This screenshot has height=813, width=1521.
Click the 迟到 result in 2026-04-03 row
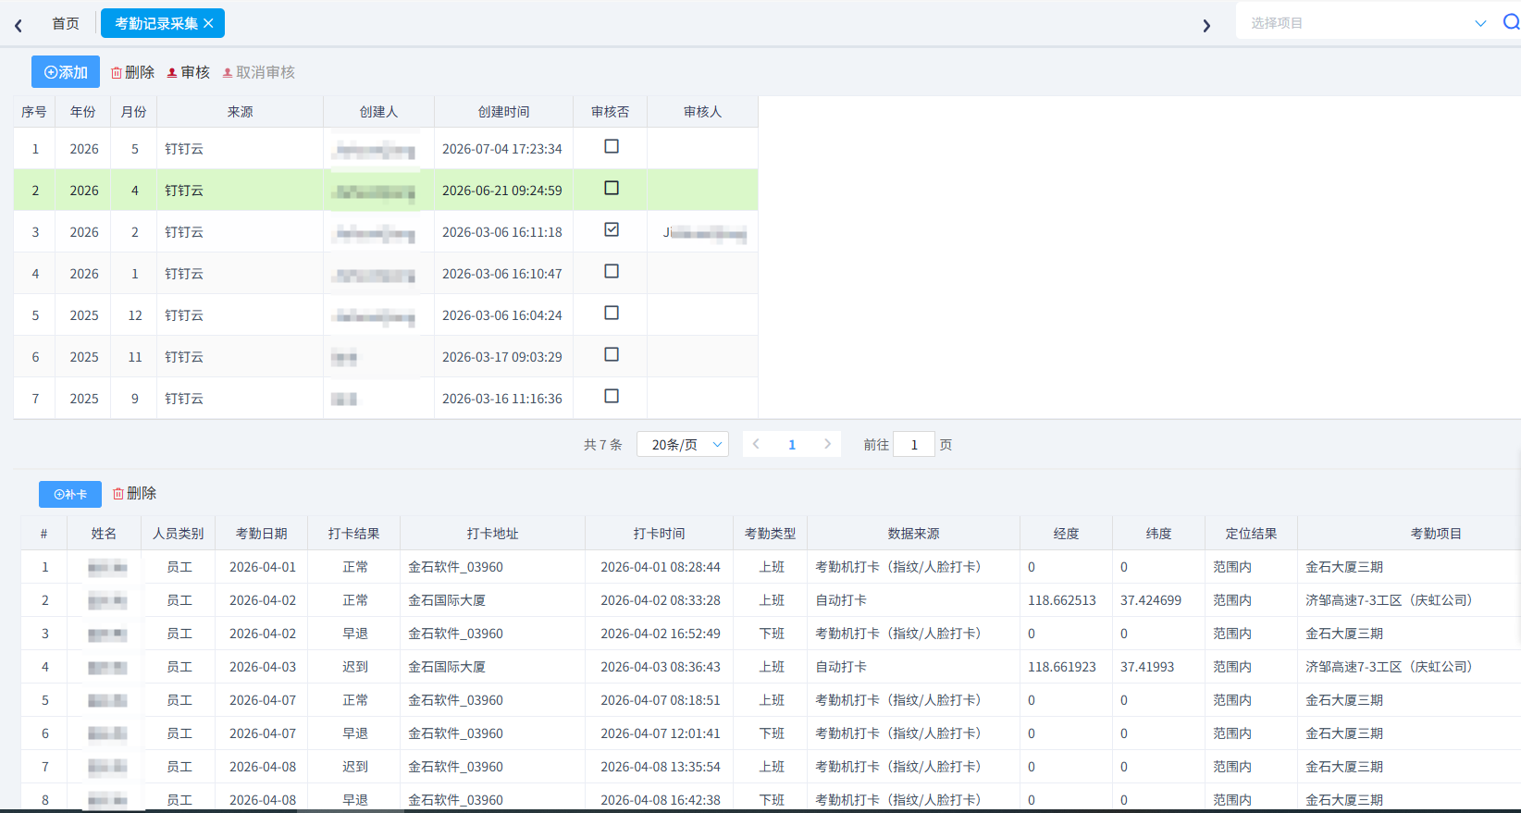[355, 667]
